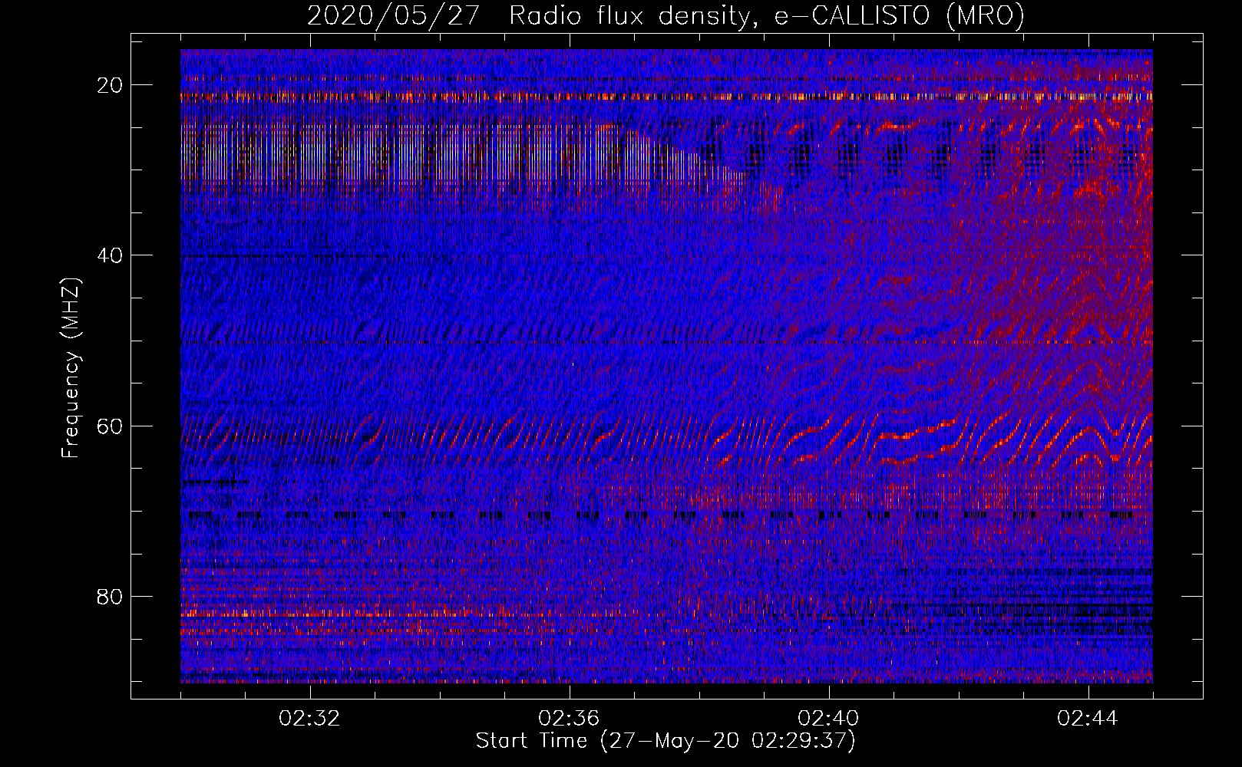The image size is (1242, 767).
Task: Click the 02:44 time tick label
Action: [1088, 719]
